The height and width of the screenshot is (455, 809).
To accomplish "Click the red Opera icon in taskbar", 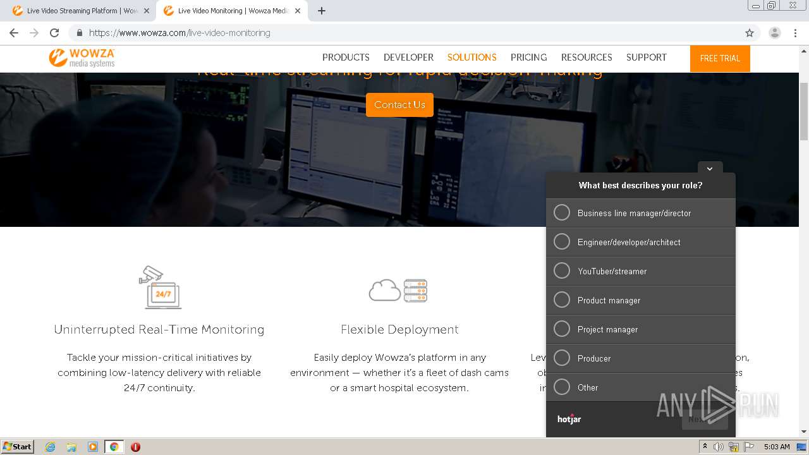I will point(135,447).
